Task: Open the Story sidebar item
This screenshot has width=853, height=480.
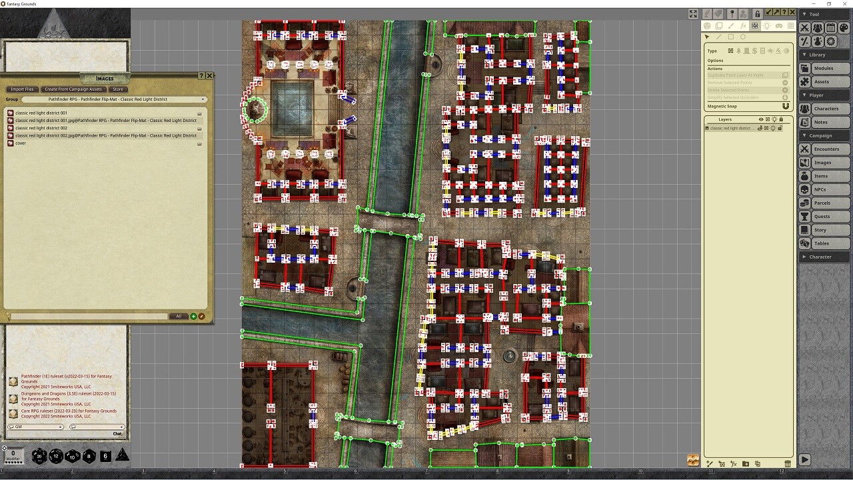Action: pyautogui.click(x=820, y=230)
